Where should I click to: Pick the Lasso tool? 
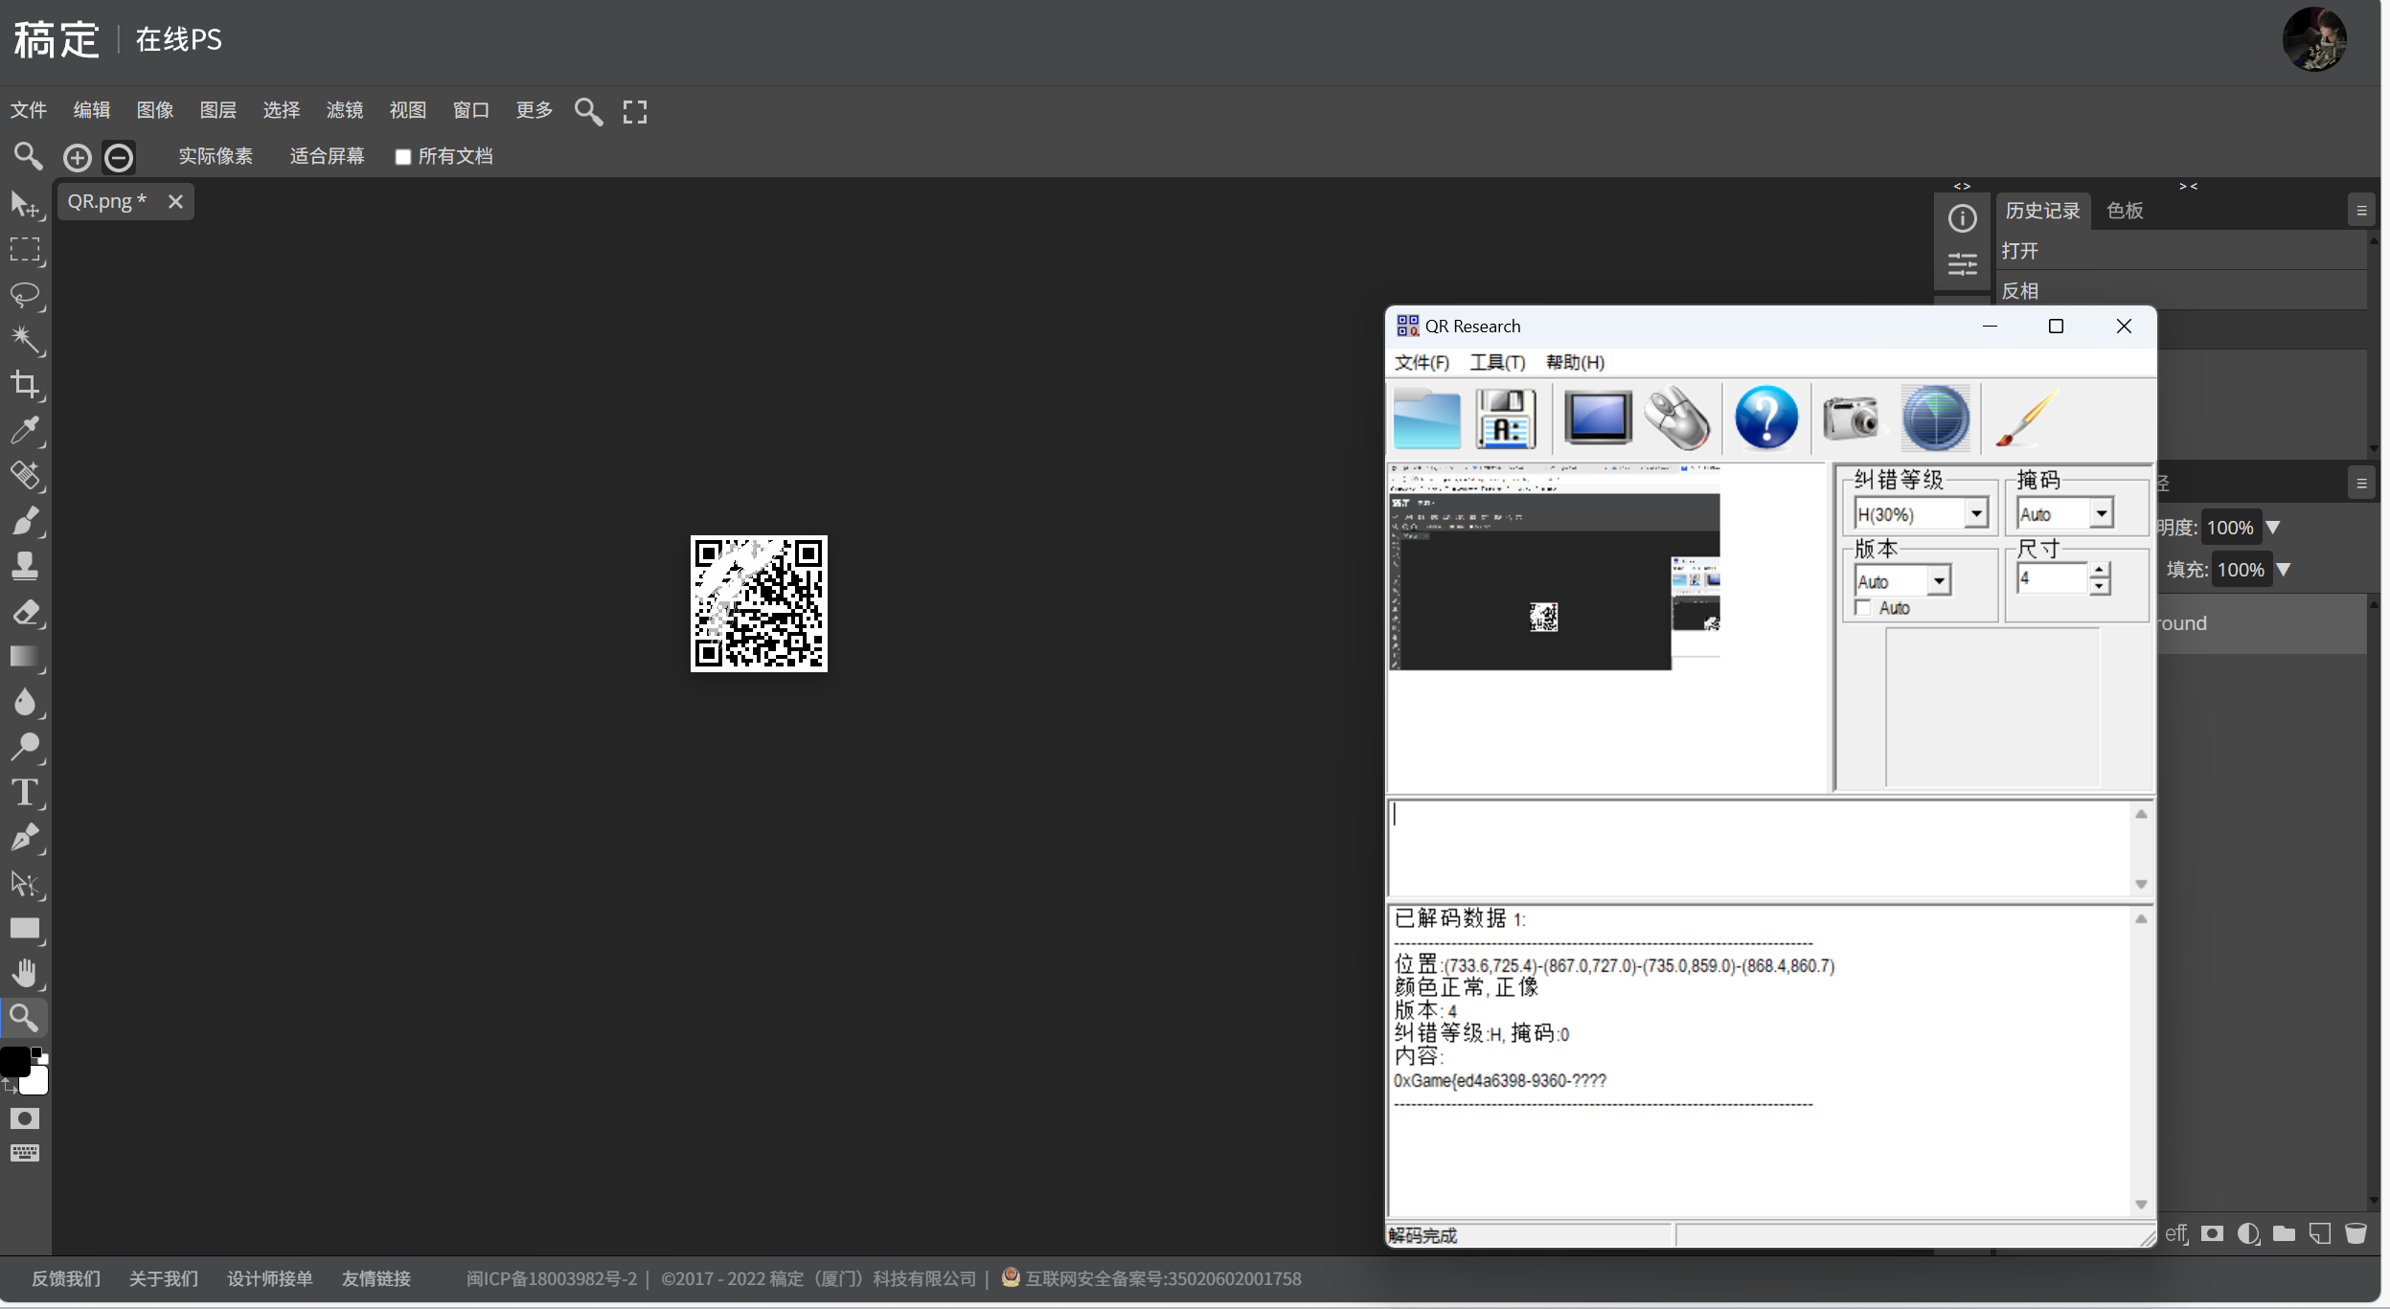tap(25, 295)
